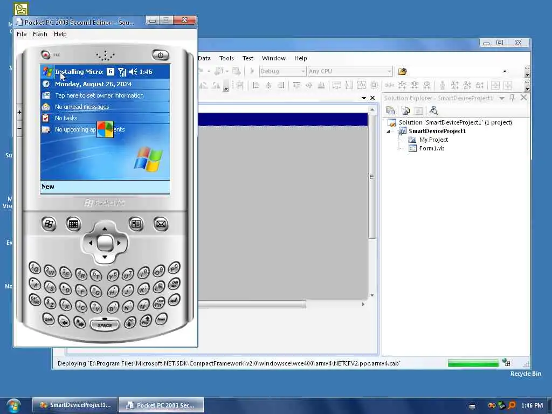The width and height of the screenshot is (552, 414).
Task: Click the View Class Diagram icon
Action: [x=434, y=111]
